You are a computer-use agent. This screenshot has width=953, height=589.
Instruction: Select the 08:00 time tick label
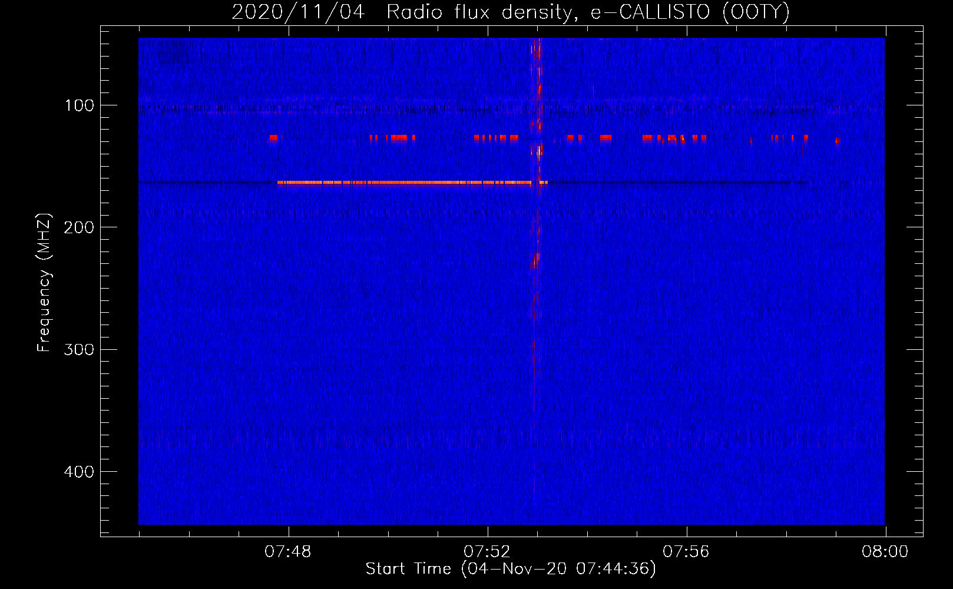(885, 552)
